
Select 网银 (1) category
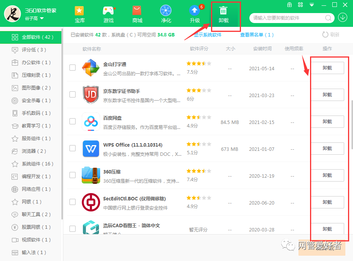click(31, 202)
